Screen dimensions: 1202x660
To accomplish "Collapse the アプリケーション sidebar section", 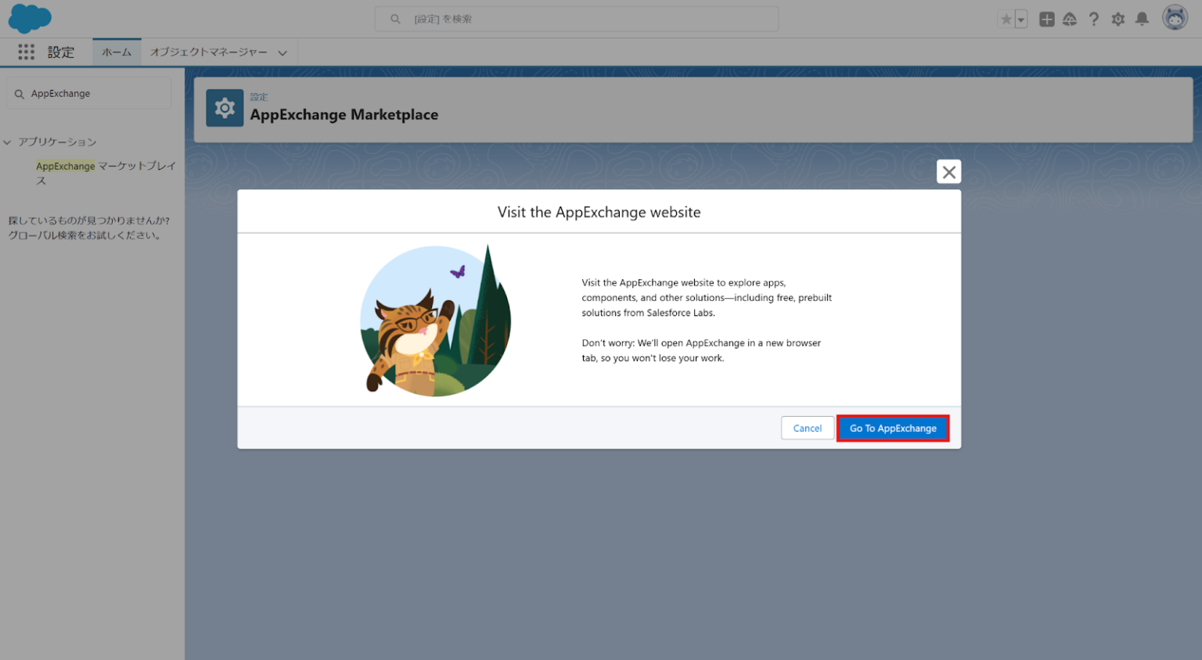I will click(x=7, y=142).
